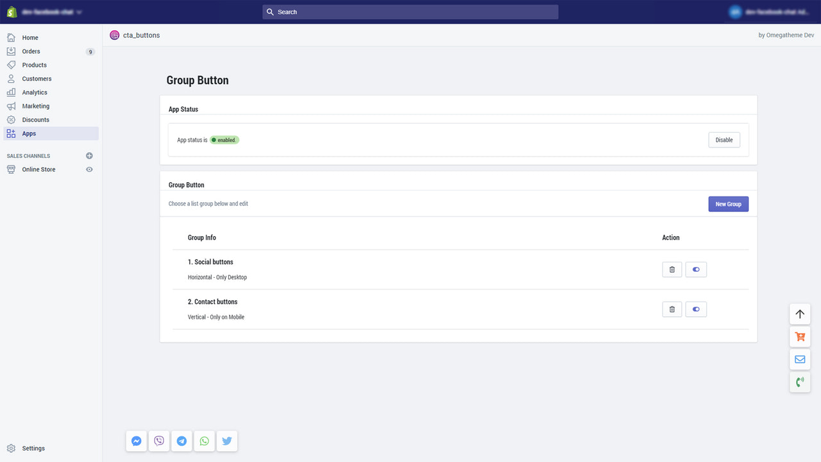Click the scroll-to-top arrow icon
Viewport: 821px width, 462px height.
coord(799,314)
